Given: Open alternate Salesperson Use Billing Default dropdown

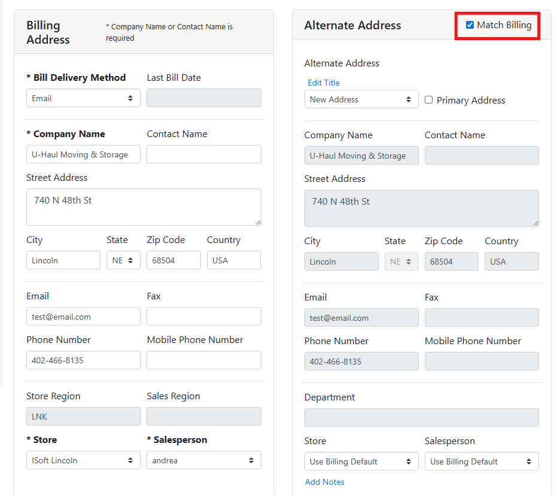Looking at the screenshot, I should tap(481, 461).
